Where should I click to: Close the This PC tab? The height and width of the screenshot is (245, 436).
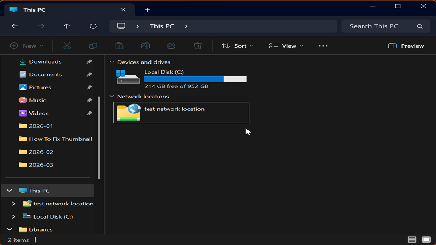(123, 10)
